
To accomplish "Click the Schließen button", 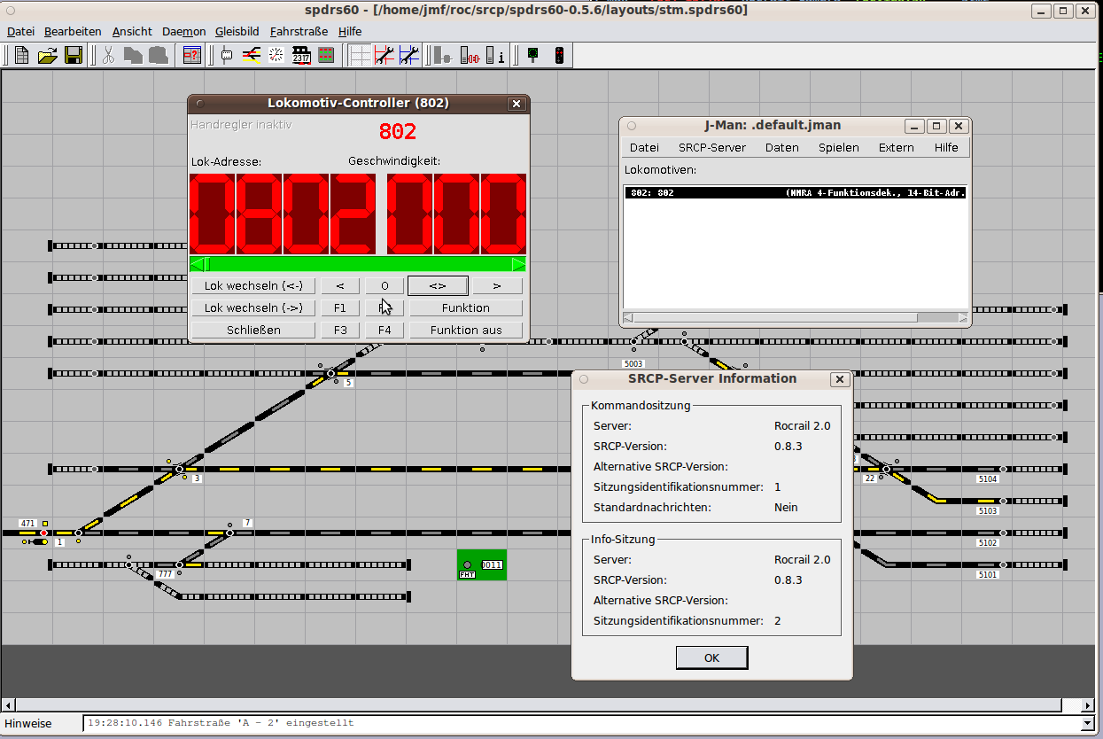I will [x=253, y=330].
